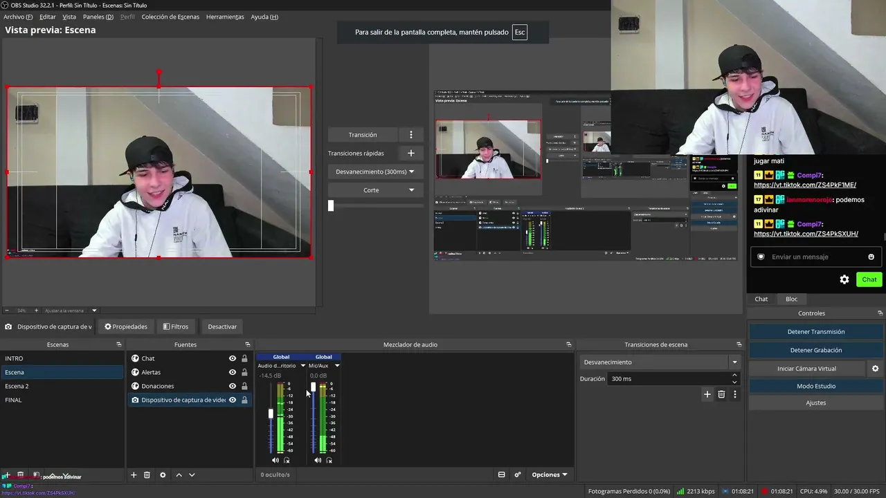Open the Mic/Aux channel dropdown
The width and height of the screenshot is (886, 498).
[x=337, y=366]
